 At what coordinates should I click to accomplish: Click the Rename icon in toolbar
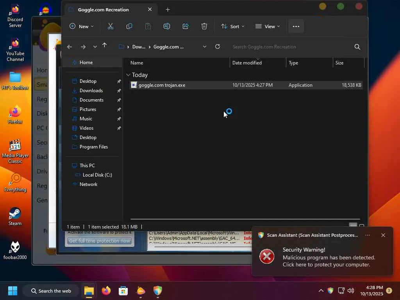click(167, 26)
